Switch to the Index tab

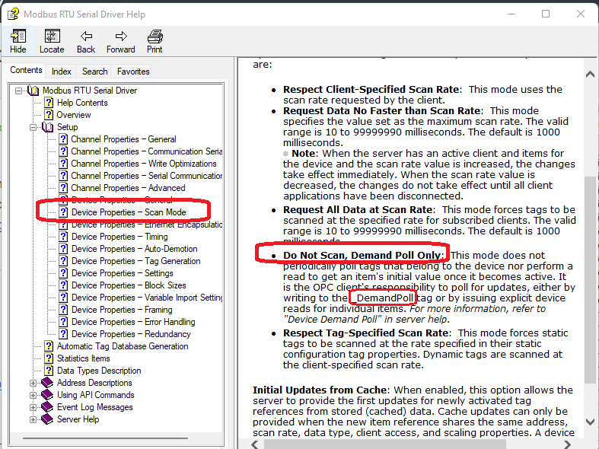click(62, 72)
